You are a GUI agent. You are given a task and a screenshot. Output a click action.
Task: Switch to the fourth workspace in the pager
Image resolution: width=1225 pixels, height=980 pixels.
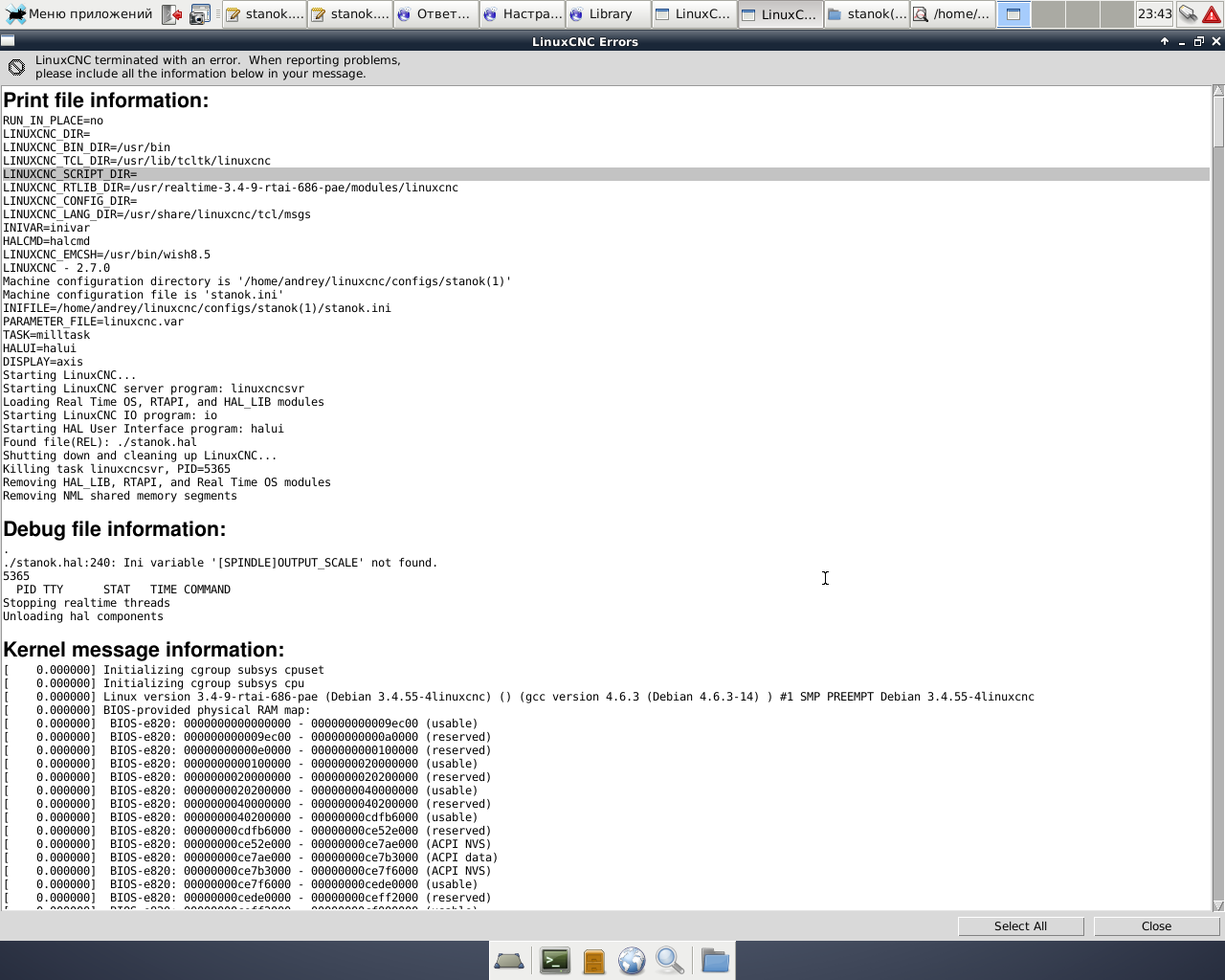(1117, 14)
